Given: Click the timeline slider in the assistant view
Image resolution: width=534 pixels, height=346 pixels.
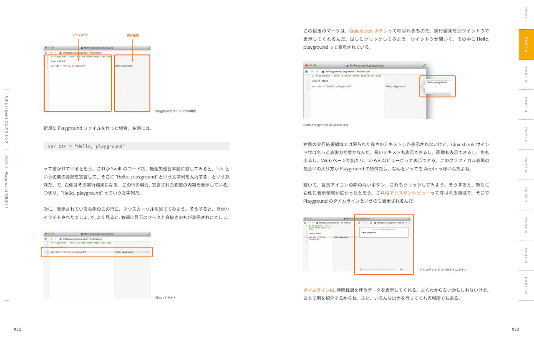Looking at the screenshot, I should click(377, 269).
